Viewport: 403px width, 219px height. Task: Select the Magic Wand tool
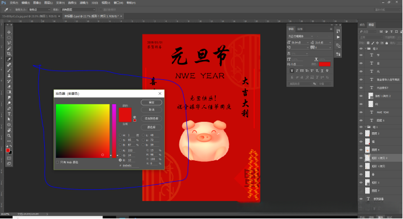point(9,48)
